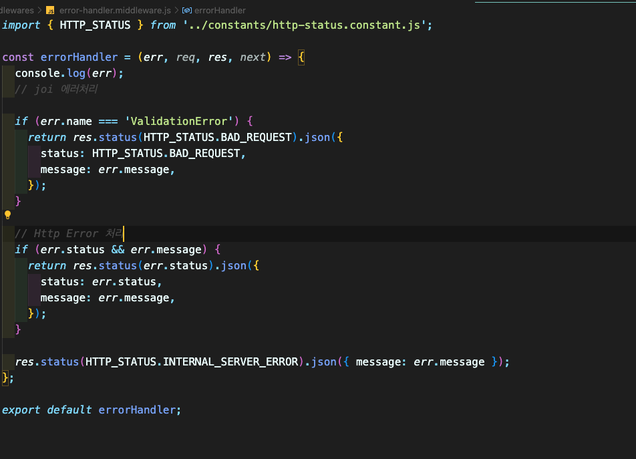Click console.log(err) line
The width and height of the screenshot is (636, 459).
[x=69, y=73]
